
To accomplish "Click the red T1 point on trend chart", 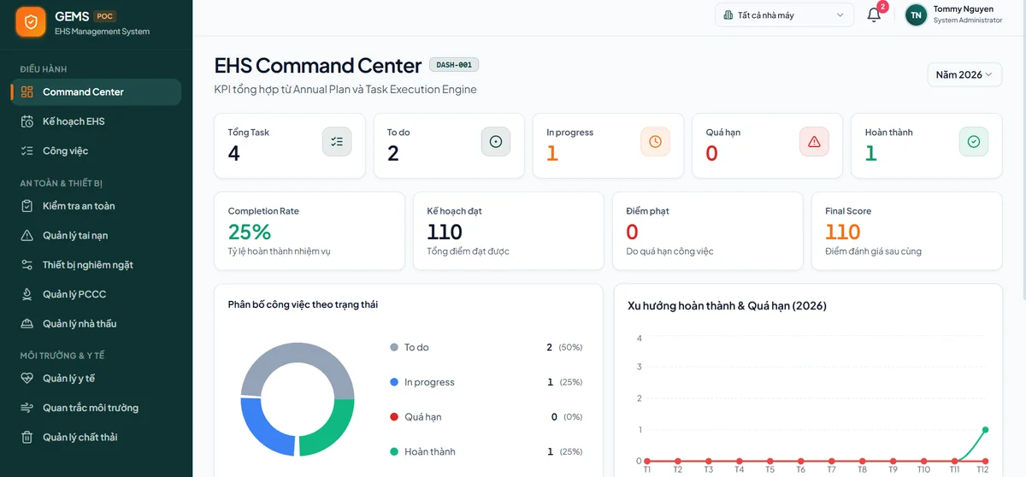I will (x=647, y=462).
